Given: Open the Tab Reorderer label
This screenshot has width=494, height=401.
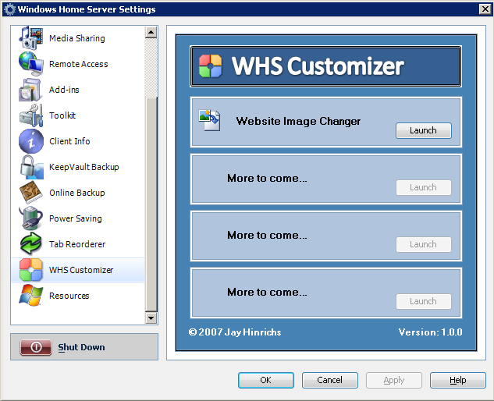Looking at the screenshot, I should click(x=77, y=244).
